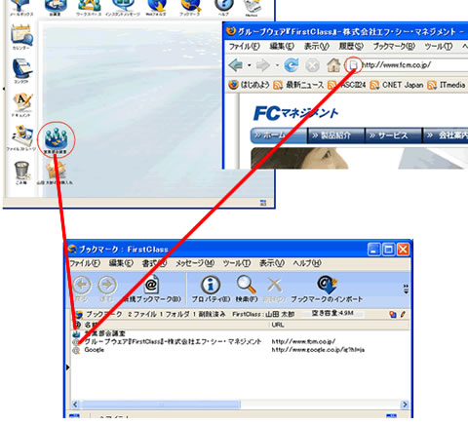Select the Google bookmark row
Viewport: 468px width, 425px height.
(x=241, y=350)
